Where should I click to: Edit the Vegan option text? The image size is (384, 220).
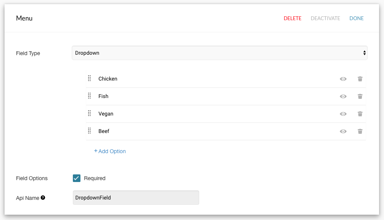tap(106, 114)
